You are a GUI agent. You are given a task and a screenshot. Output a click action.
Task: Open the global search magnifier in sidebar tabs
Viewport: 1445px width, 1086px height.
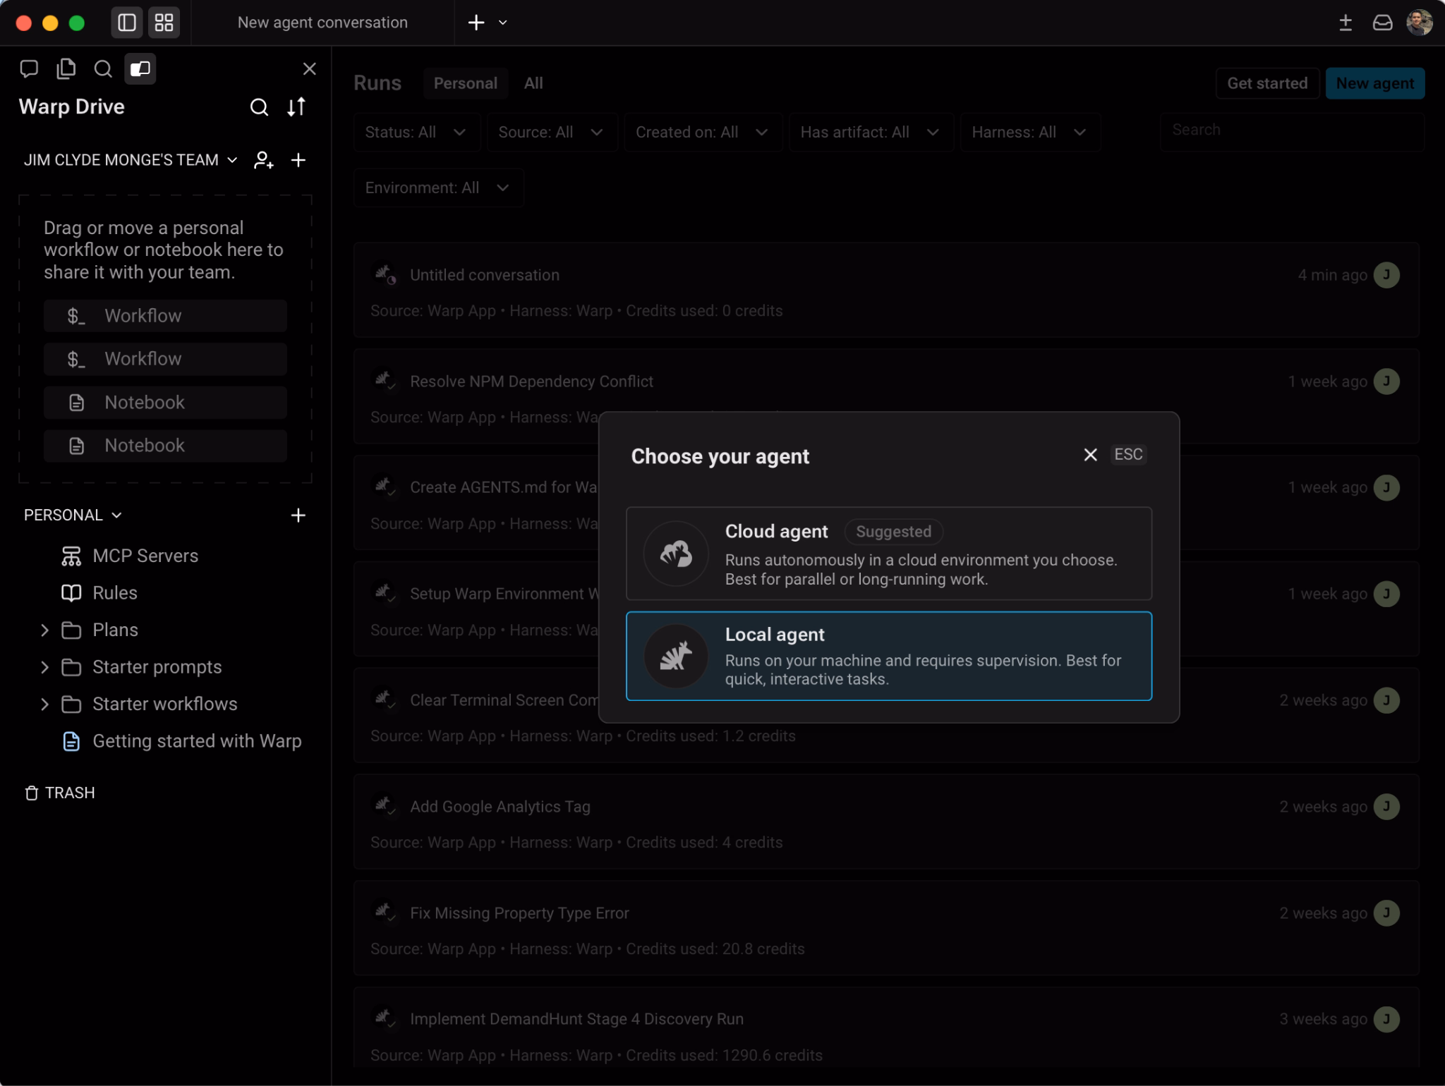[103, 68]
